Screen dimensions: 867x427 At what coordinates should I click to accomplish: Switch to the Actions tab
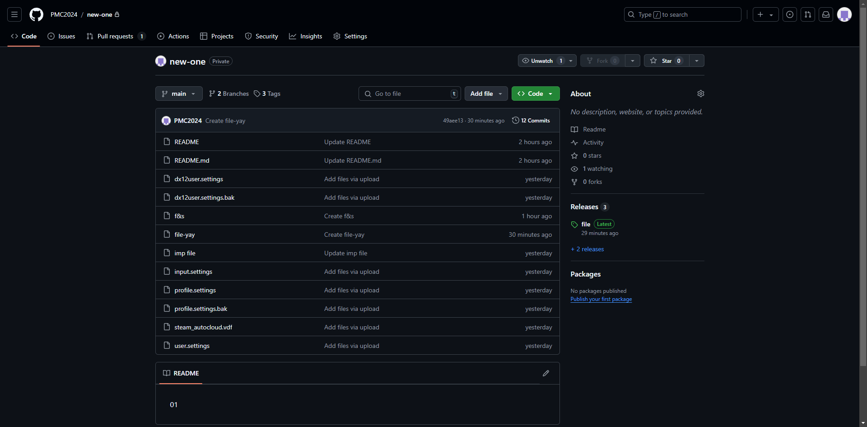point(173,36)
